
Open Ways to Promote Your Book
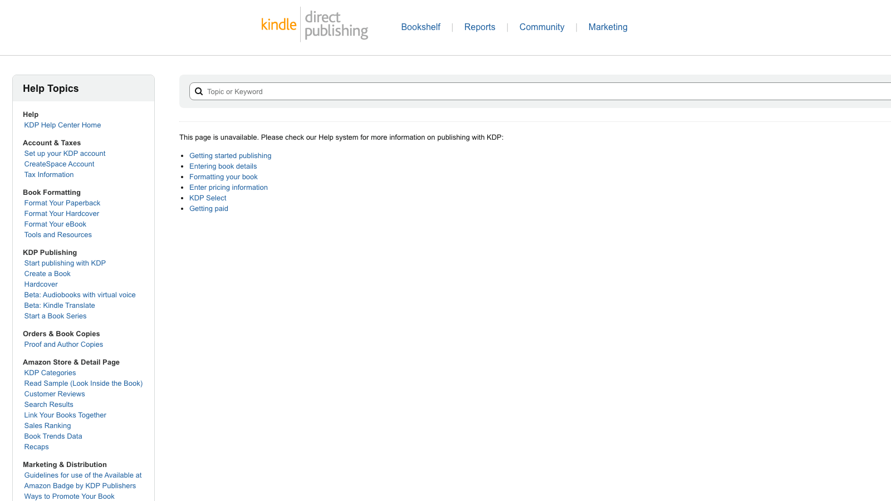coord(69,497)
